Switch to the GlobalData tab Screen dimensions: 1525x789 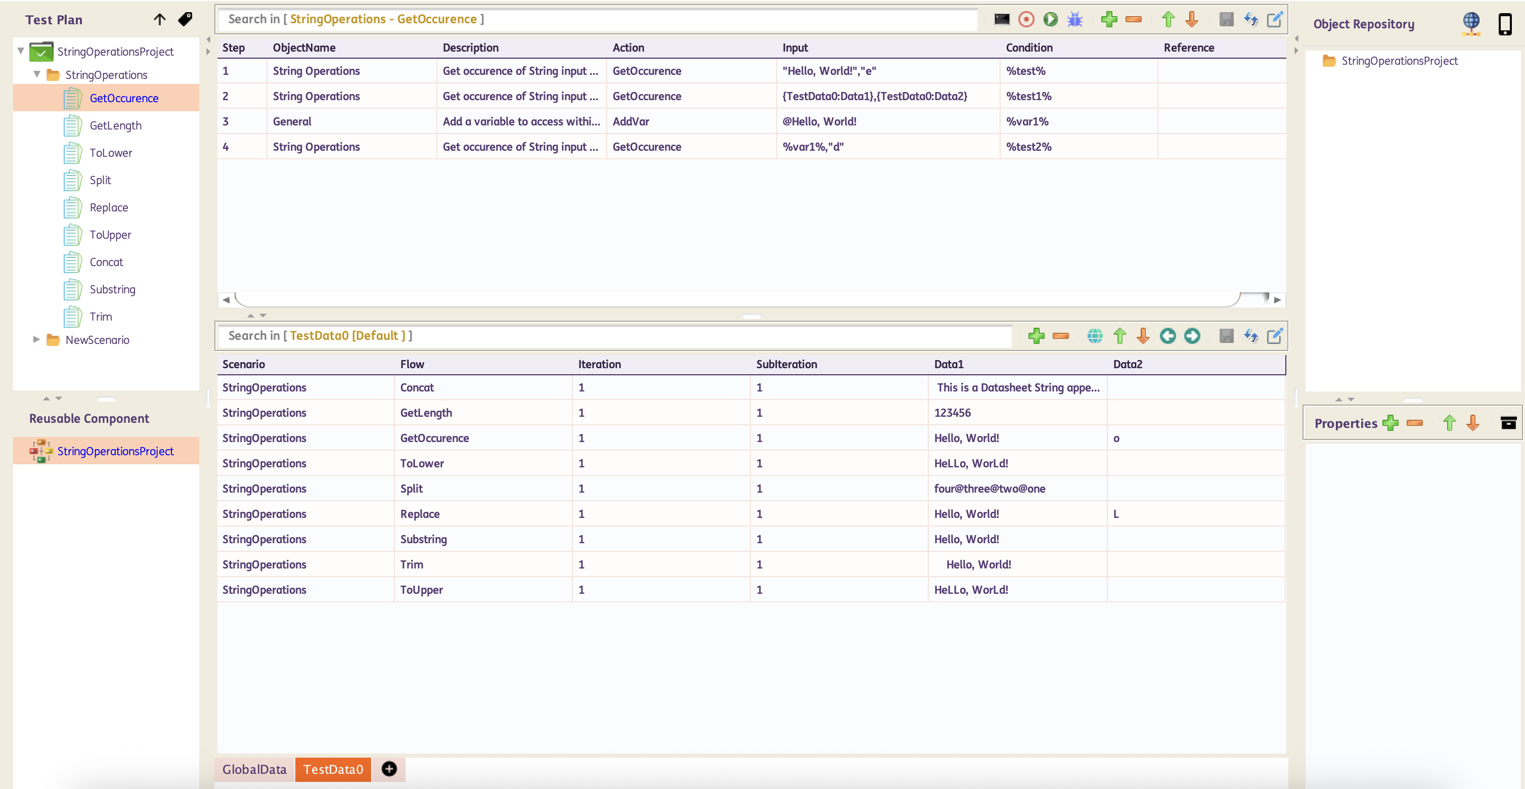[x=254, y=769]
